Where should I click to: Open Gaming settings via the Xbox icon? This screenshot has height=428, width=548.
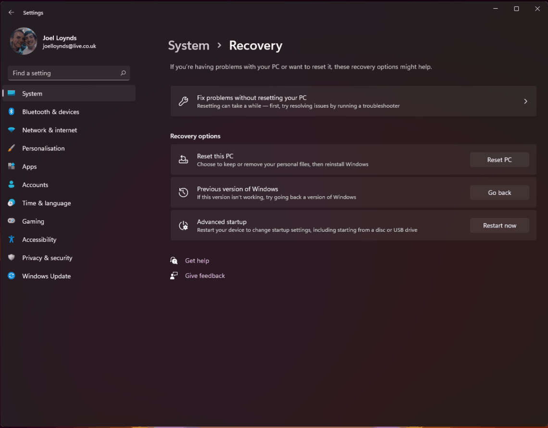coord(11,221)
